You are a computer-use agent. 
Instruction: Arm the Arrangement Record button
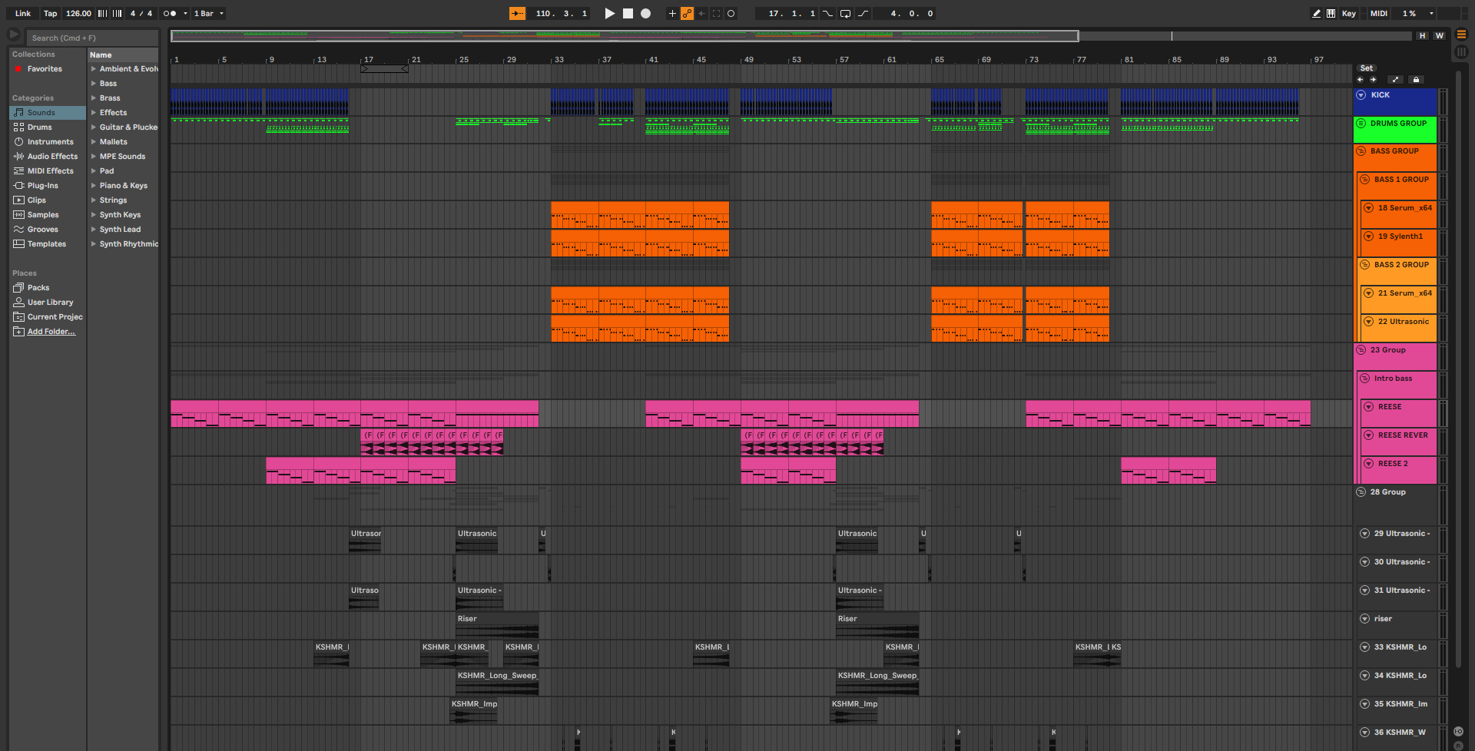(645, 13)
